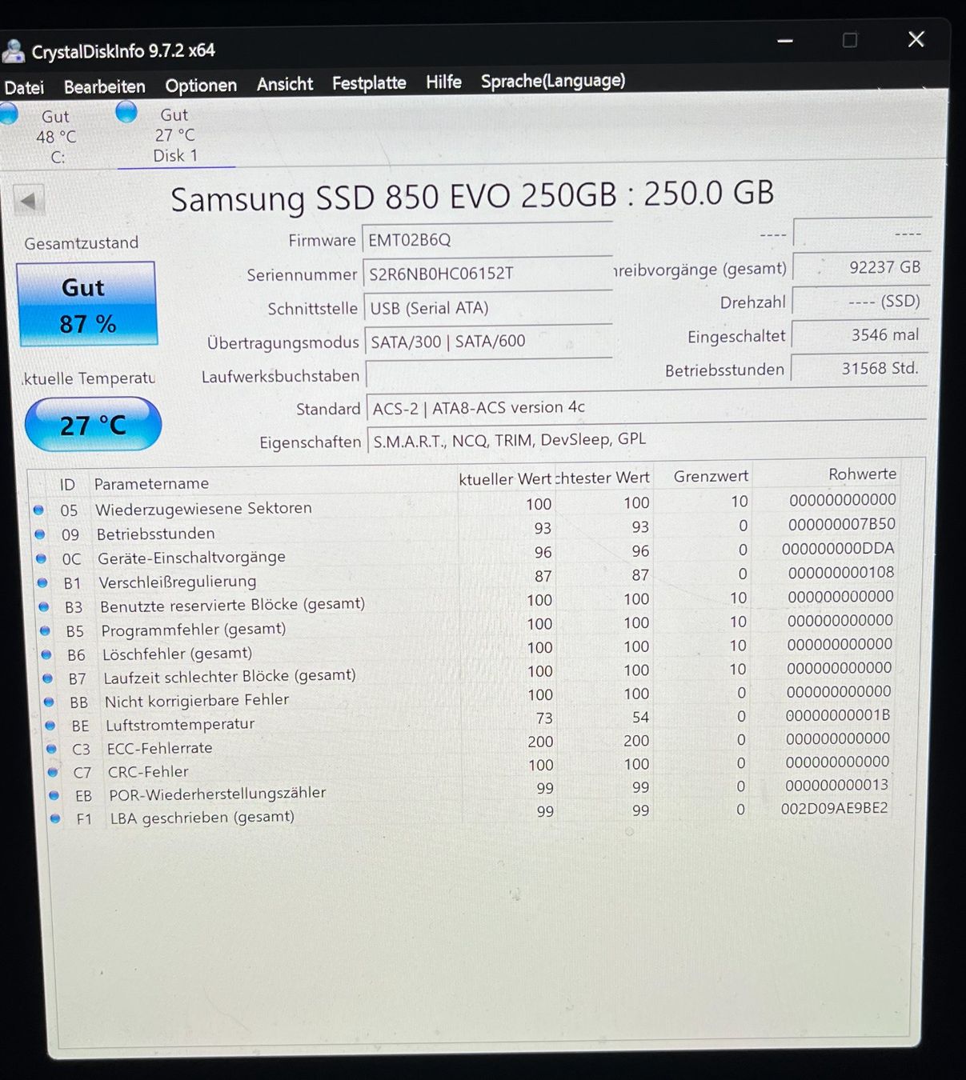
Task: Click the empty Laufwerksbuchstaben field
Action: click(489, 374)
